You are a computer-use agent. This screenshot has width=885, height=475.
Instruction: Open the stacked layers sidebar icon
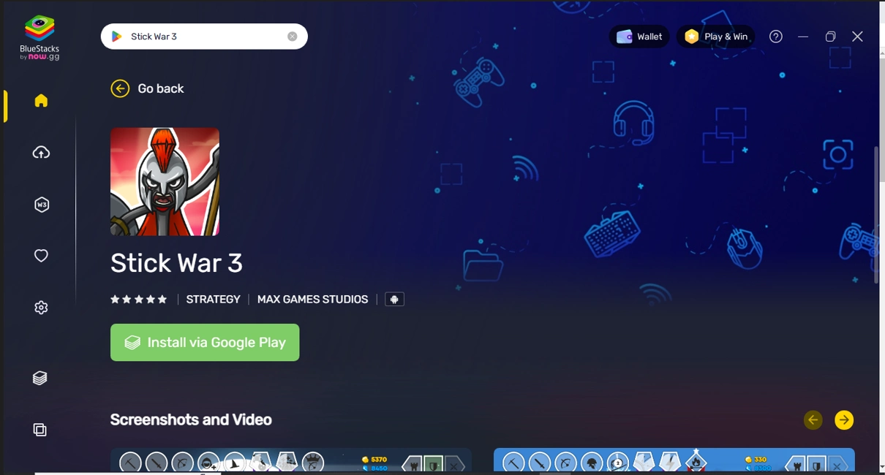[x=40, y=378]
